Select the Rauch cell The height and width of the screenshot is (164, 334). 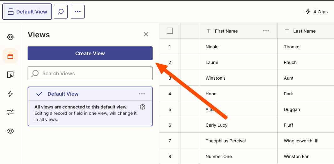click(x=306, y=62)
